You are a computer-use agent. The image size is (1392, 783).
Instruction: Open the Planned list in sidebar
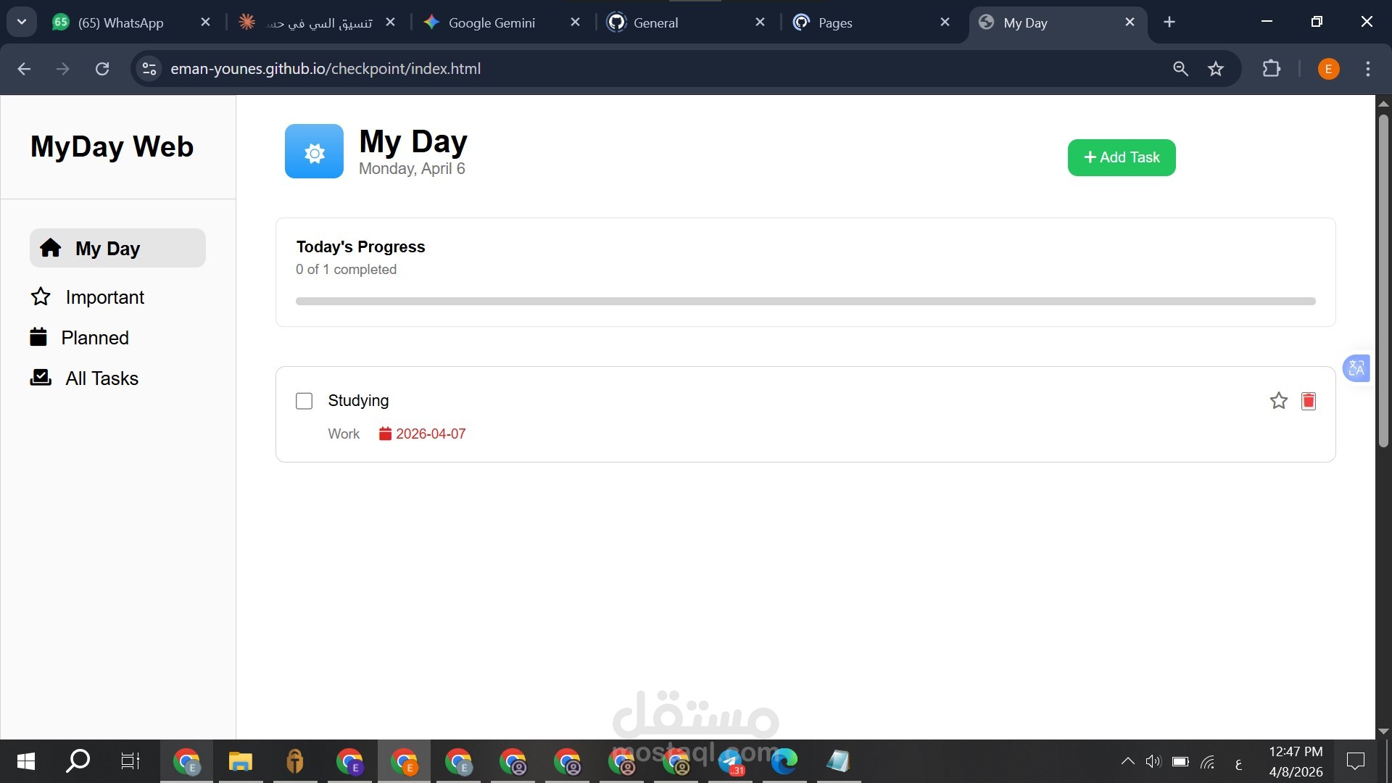(x=94, y=338)
